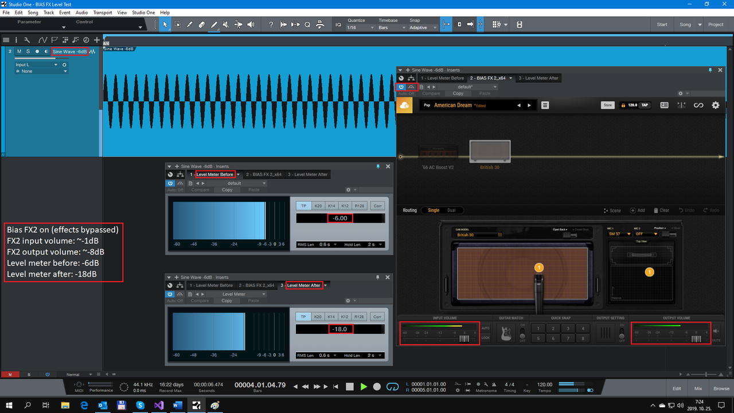Click the British 30 cabinet in signal chain
Viewport: 734px width, 413px height.
pos(490,151)
